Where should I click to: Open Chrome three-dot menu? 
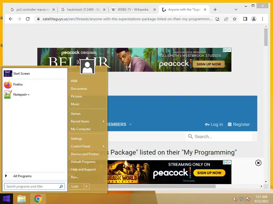(x=262, y=19)
